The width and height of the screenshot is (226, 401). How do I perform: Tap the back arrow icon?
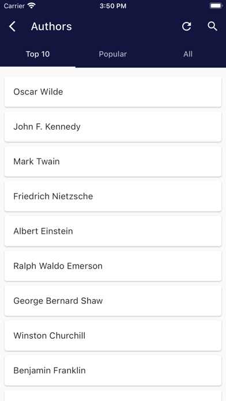pyautogui.click(x=12, y=27)
